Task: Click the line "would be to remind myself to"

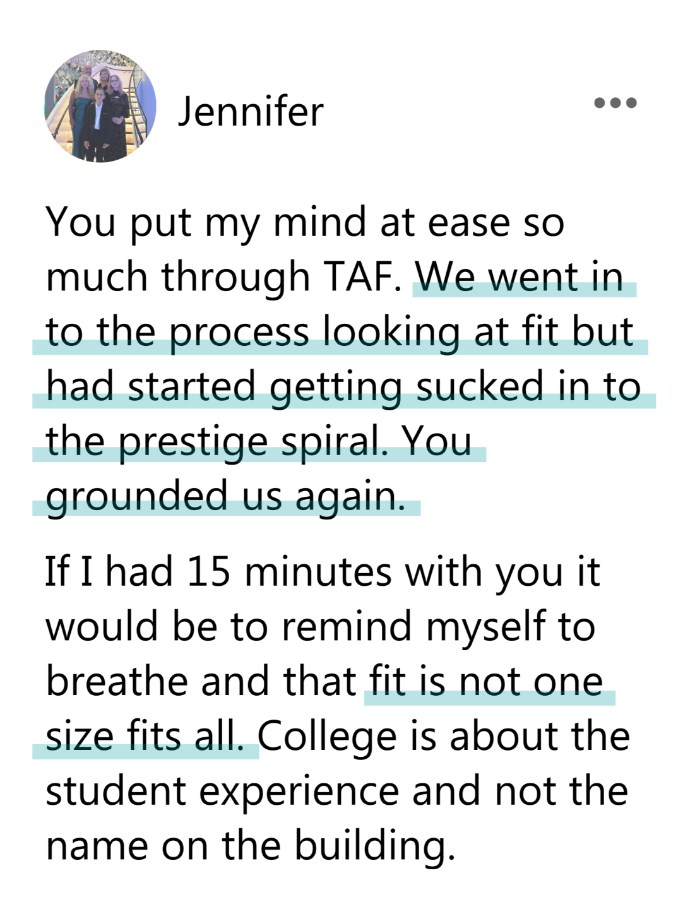Action: pos(320,627)
